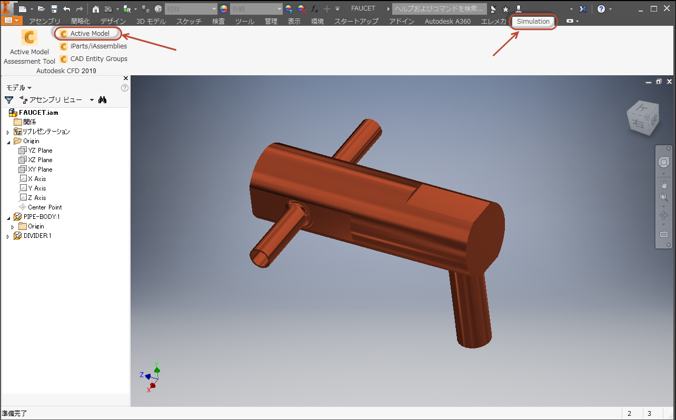
Task: Switch to the デザイン tab
Action: pyautogui.click(x=113, y=22)
